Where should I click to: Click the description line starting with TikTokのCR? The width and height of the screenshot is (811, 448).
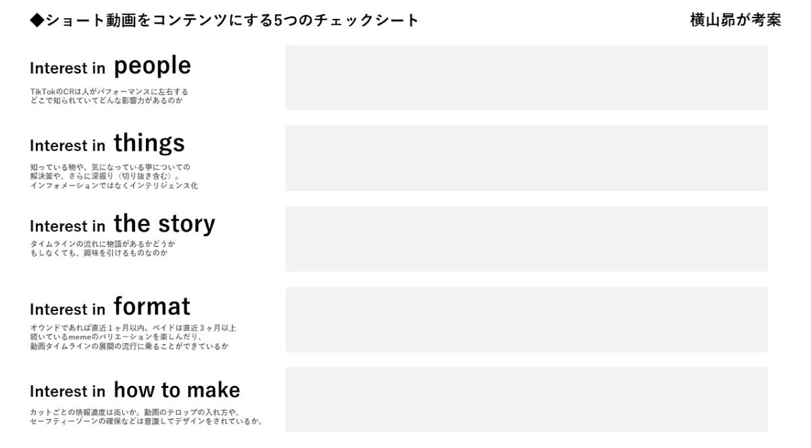tap(109, 91)
